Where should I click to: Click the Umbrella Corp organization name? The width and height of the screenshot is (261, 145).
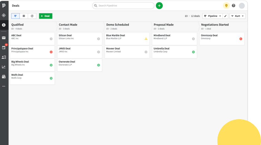(160, 52)
